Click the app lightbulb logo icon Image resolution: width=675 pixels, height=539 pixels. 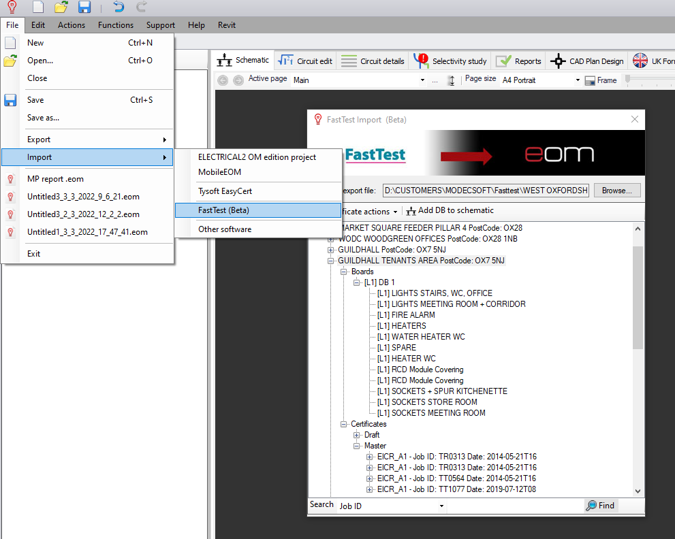12,6
